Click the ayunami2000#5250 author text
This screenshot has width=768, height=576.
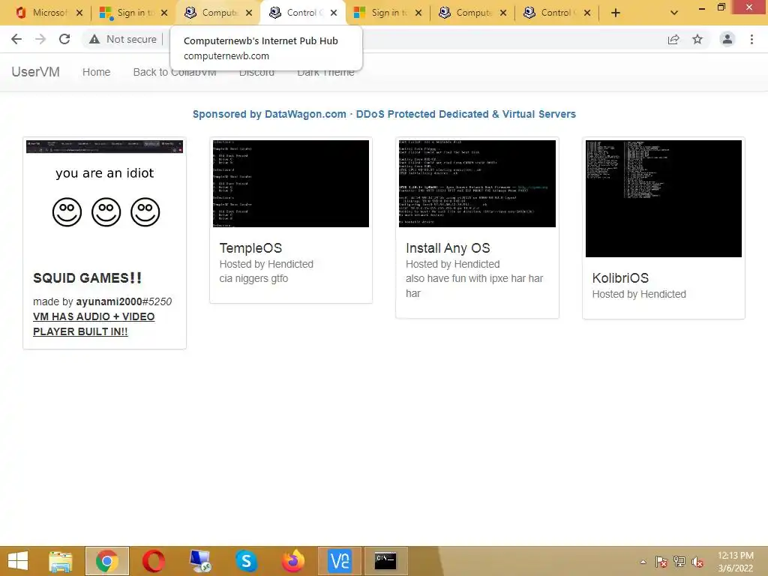pyautogui.click(x=124, y=301)
